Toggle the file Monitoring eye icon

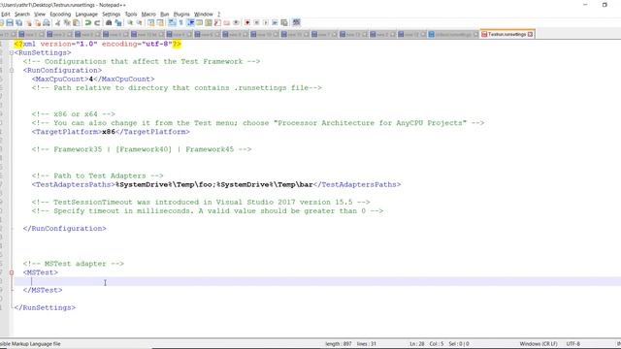tap(236, 22)
